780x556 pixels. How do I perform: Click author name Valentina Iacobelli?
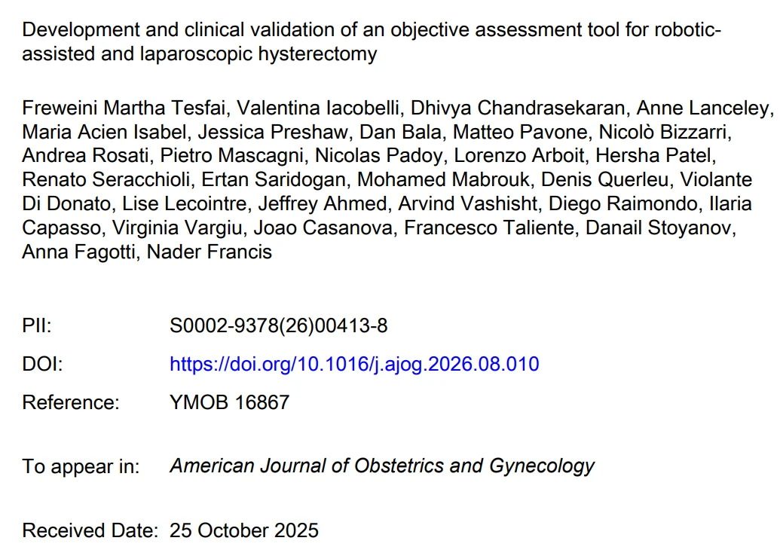317,108
